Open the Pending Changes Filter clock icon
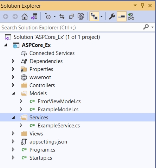This screenshot has width=156, height=168. [48, 16]
